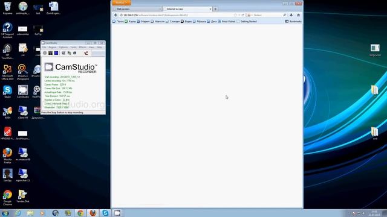Select the Skype desktop shortcut
Screen dimensions: 387x217
click(x=7, y=92)
